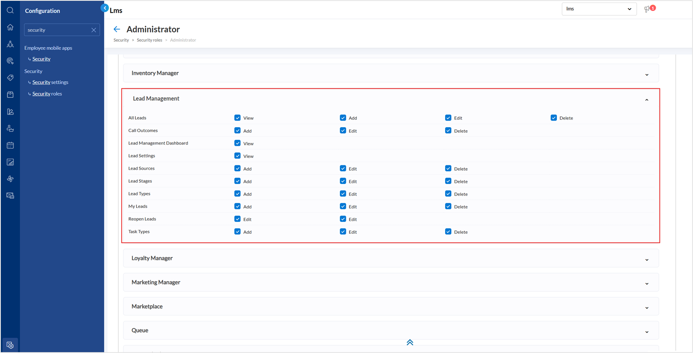Viewport: 693px width, 353px height.
Task: Click Security in the breadcrumb
Action: point(121,40)
